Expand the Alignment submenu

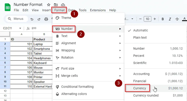[x=89, y=43]
